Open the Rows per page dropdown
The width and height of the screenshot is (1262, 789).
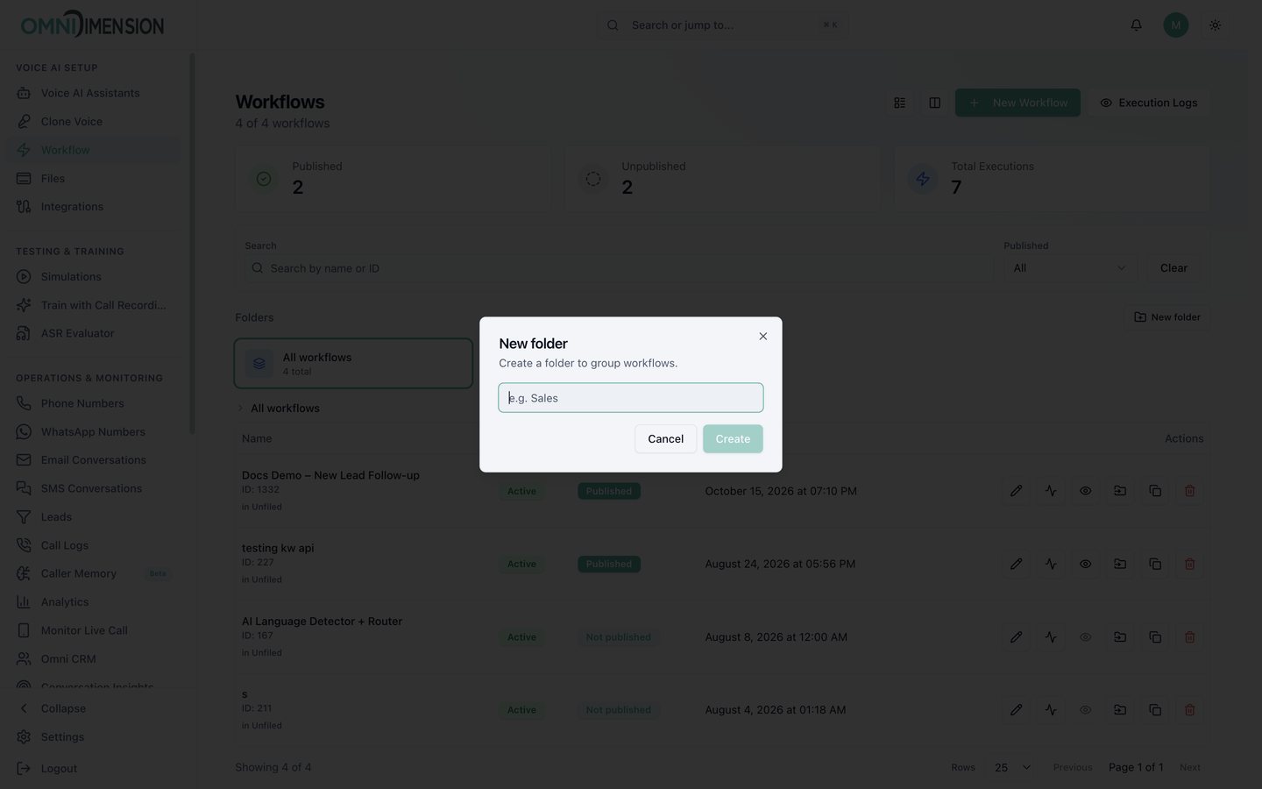(x=1012, y=767)
